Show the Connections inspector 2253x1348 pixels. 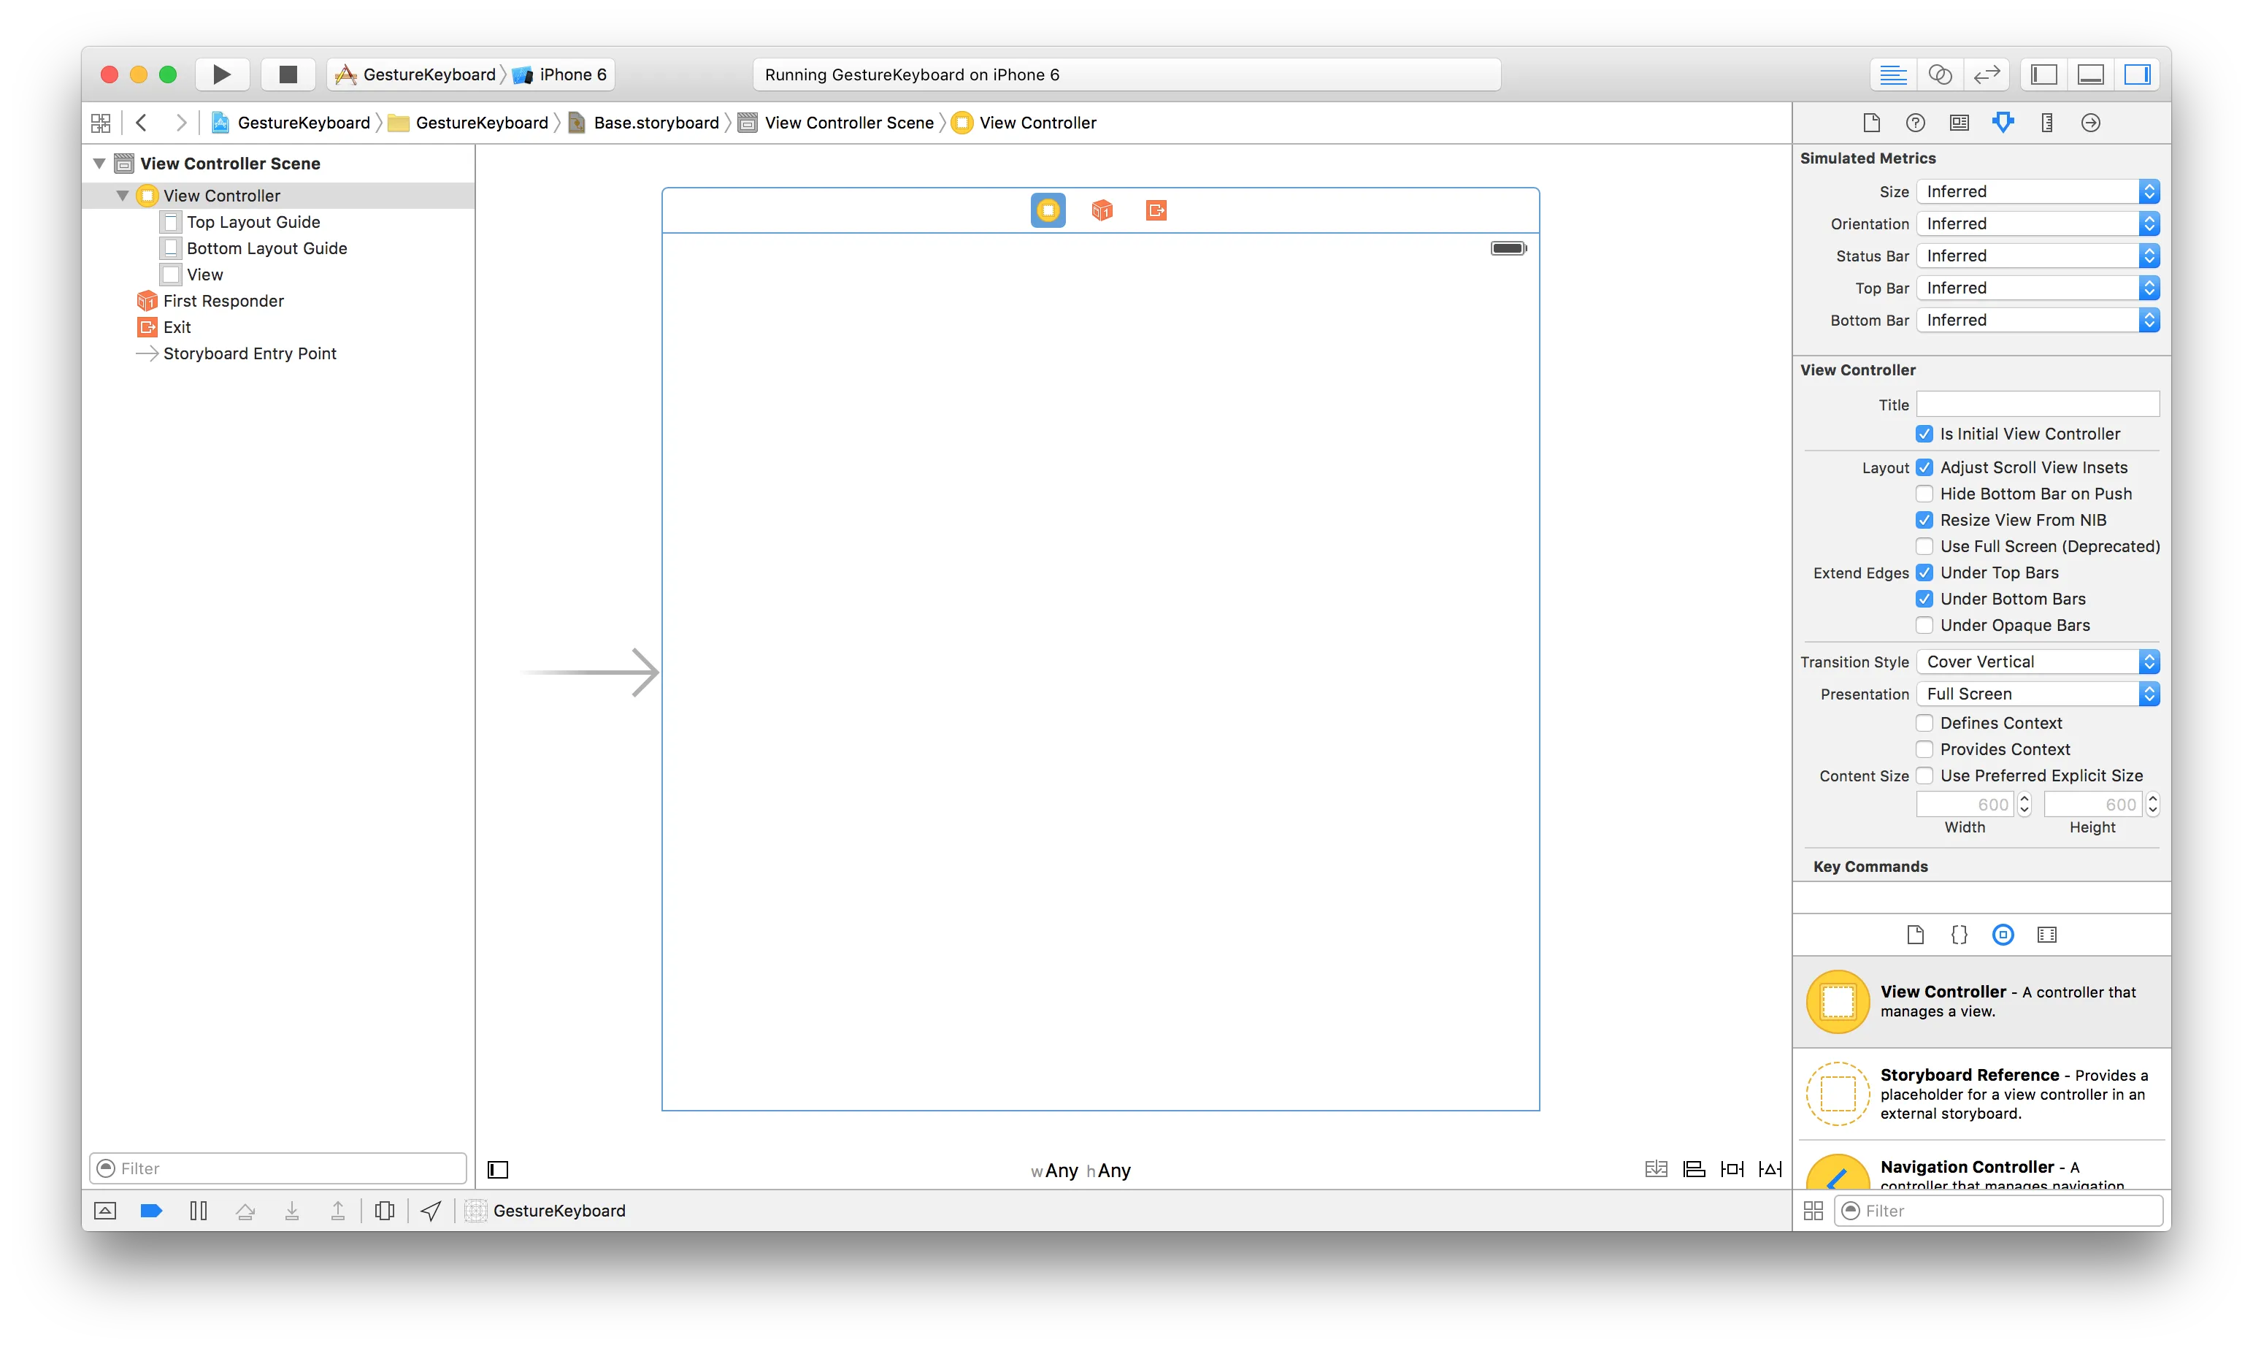click(x=2090, y=123)
